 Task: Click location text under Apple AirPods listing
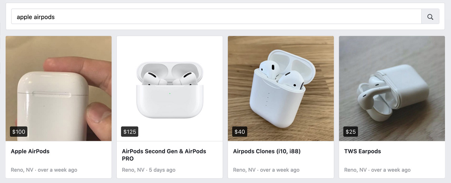pos(44,170)
